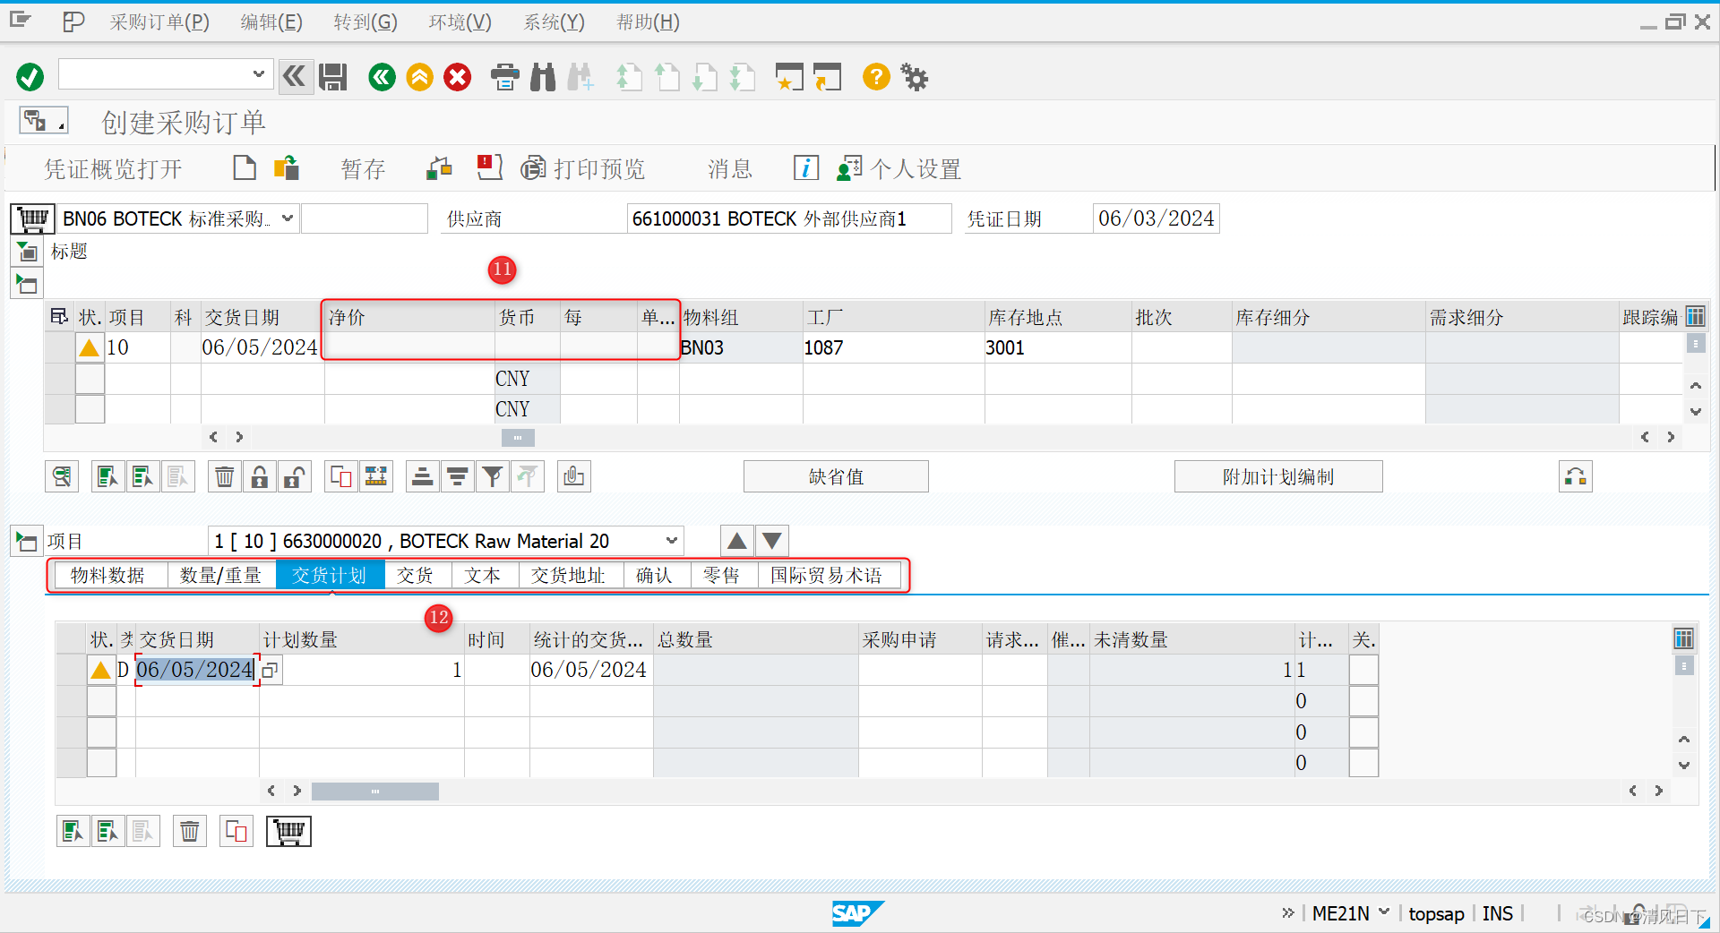Click the Filter funnel icon
The image size is (1720, 933).
pyautogui.click(x=493, y=476)
